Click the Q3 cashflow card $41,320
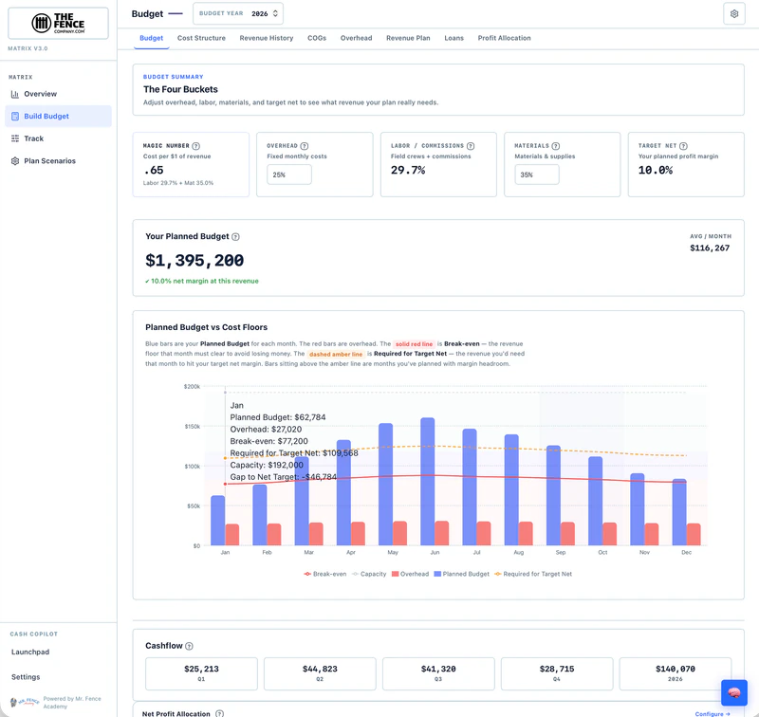Image resolution: width=759 pixels, height=717 pixels. pos(438,673)
